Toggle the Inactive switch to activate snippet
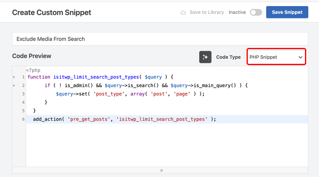Screen dimensions: 319x177 (x=256, y=12)
